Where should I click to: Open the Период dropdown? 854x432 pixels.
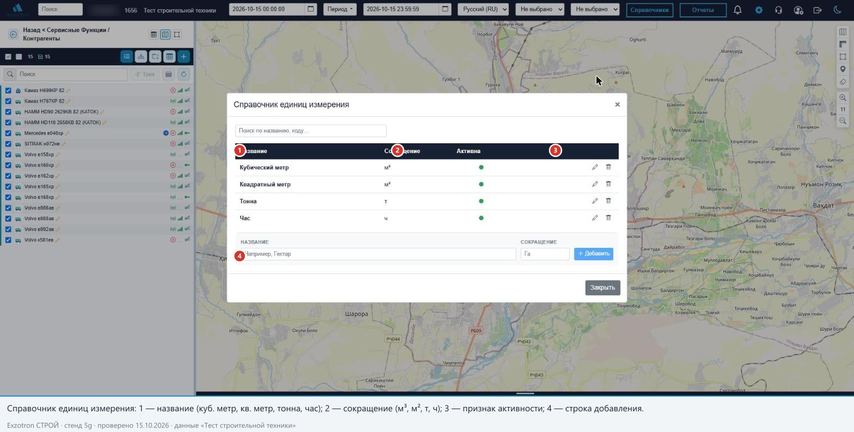click(x=340, y=9)
